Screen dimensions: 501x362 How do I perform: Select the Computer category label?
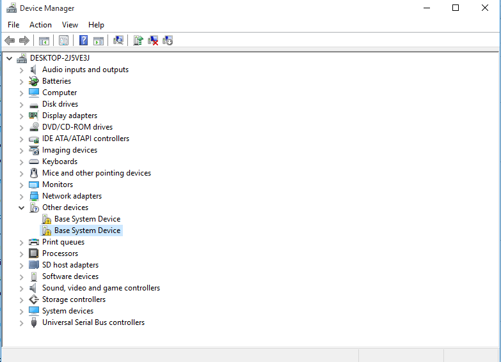60,93
